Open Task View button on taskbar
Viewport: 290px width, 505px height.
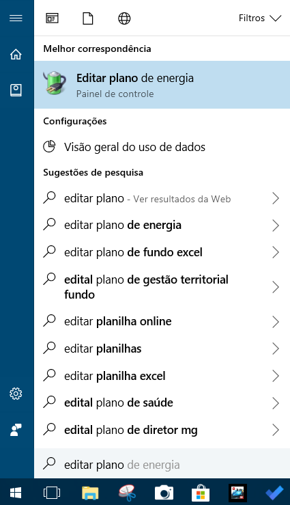pos(52,493)
